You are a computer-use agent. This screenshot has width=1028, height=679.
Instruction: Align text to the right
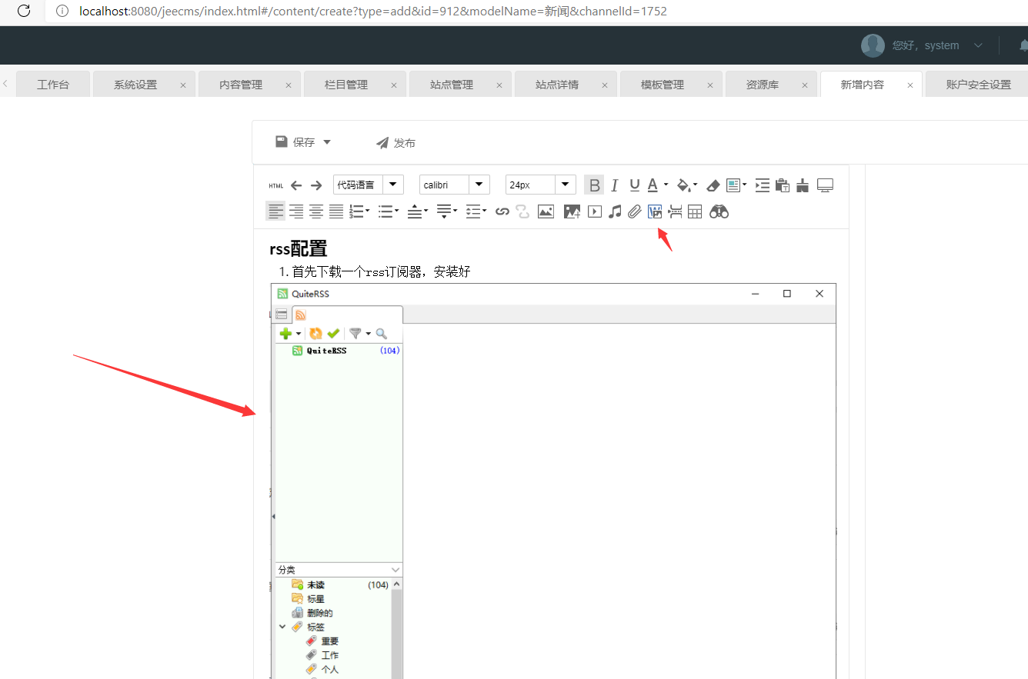tap(295, 211)
